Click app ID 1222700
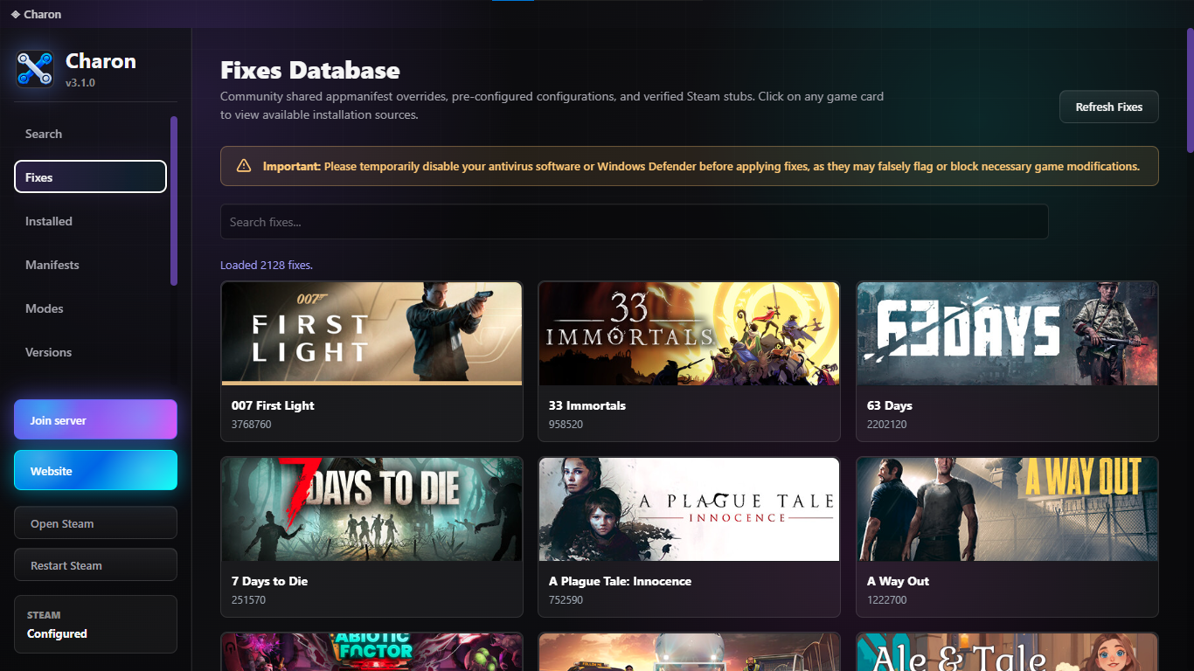The image size is (1194, 671). pyautogui.click(x=886, y=600)
